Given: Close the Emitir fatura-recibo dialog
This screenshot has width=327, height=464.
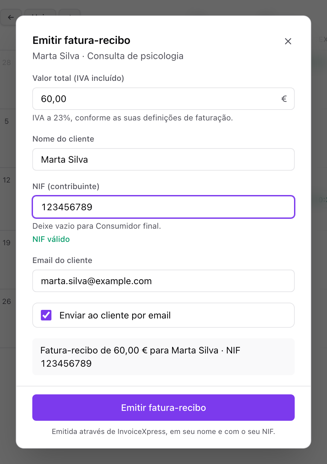Looking at the screenshot, I should click(x=288, y=41).
